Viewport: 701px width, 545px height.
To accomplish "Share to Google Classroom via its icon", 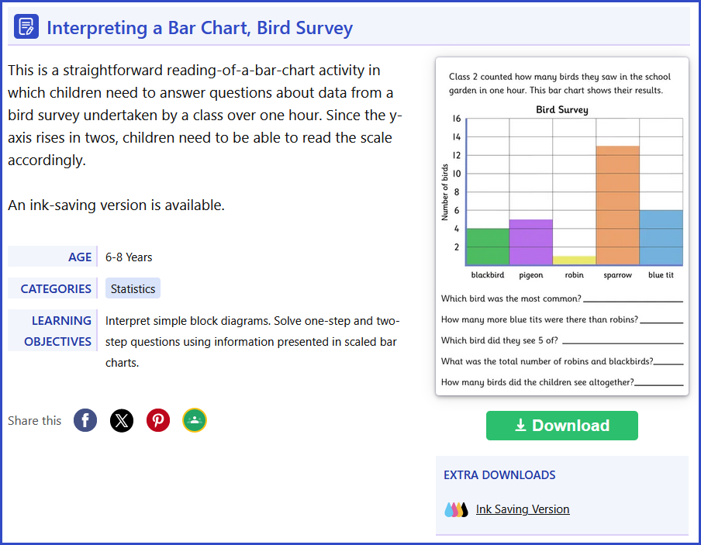I will tap(194, 419).
